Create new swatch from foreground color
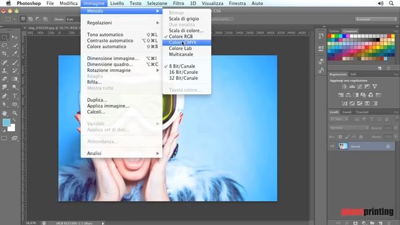 point(379,68)
